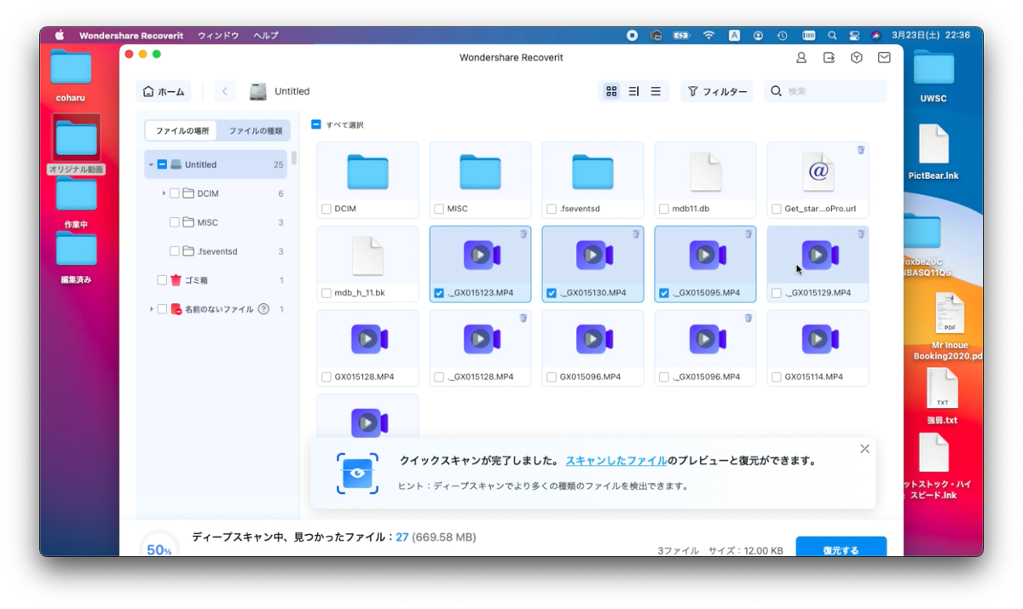1023x609 pixels.
Task: Click the .fseventsd folder icon in grid
Action: (x=592, y=171)
